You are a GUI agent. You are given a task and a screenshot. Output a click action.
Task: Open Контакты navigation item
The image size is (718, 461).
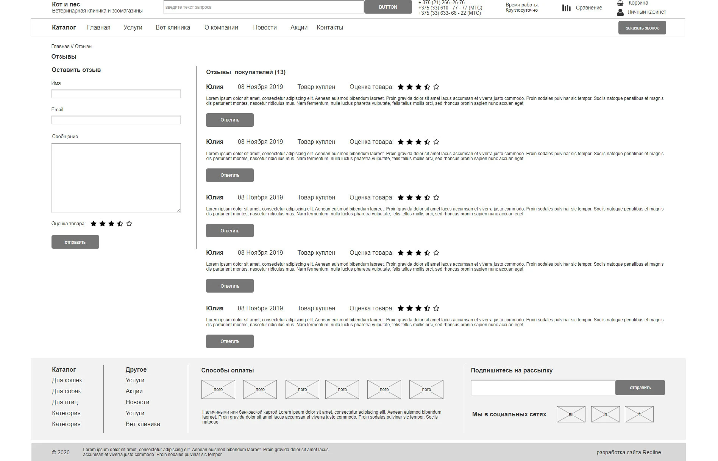pyautogui.click(x=330, y=28)
